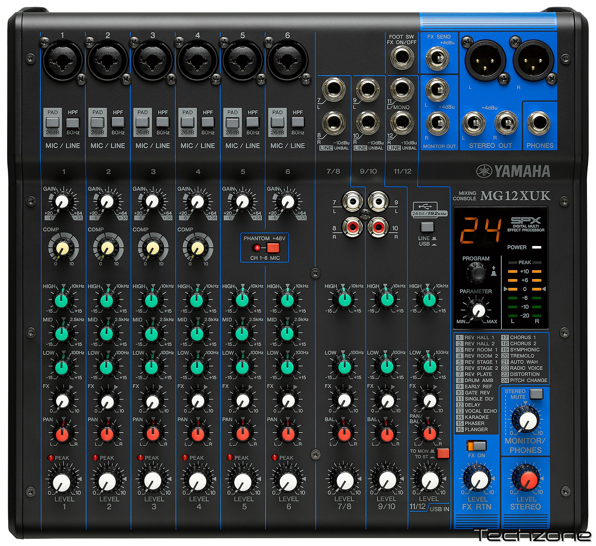Toggle the HPF 80Hz switch on channel 1
The height and width of the screenshot is (546, 596).
(73, 122)
